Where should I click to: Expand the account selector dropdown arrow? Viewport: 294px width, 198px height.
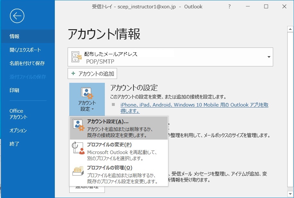tap(269, 57)
